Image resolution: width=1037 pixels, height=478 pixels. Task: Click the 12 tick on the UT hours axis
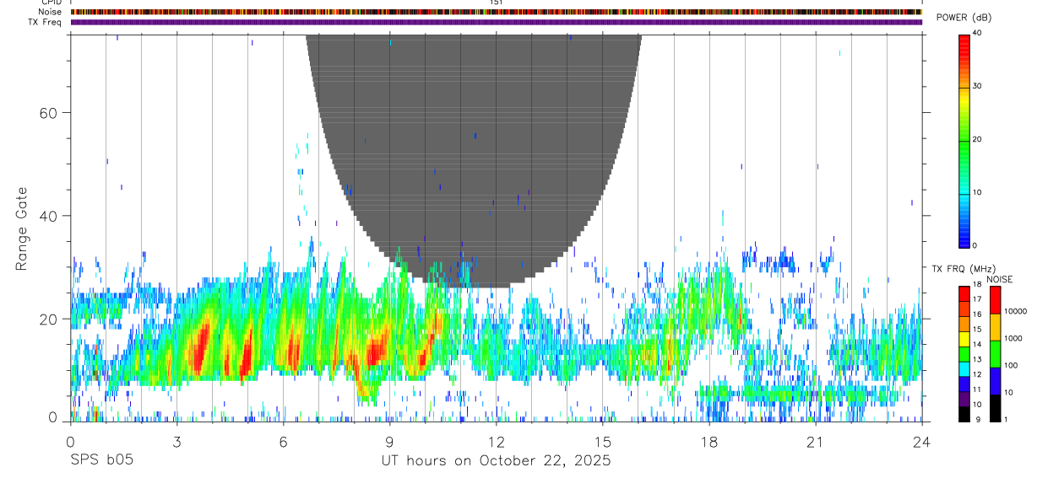point(496,442)
